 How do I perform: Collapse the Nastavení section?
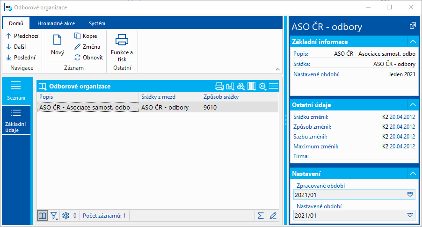tap(413, 174)
